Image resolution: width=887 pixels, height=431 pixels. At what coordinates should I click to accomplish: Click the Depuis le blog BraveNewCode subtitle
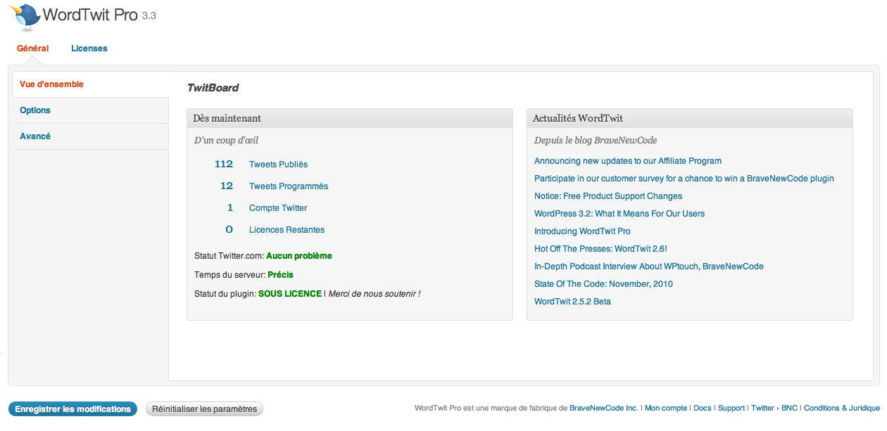[x=596, y=141]
